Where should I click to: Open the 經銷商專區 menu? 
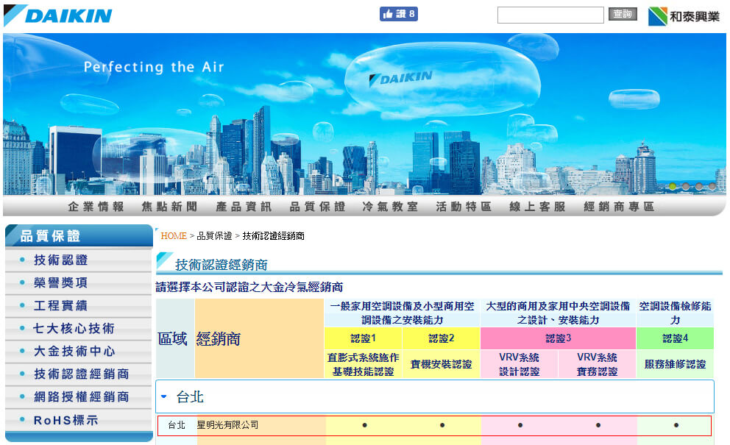coord(619,207)
